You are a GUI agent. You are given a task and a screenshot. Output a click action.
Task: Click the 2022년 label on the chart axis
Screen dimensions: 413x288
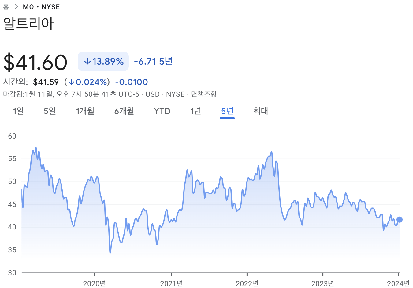(x=247, y=283)
